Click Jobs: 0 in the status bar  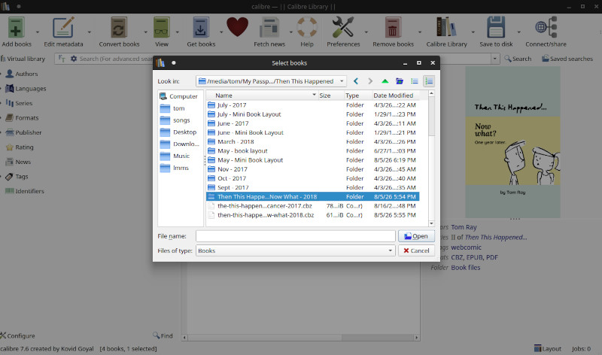(x=581, y=348)
